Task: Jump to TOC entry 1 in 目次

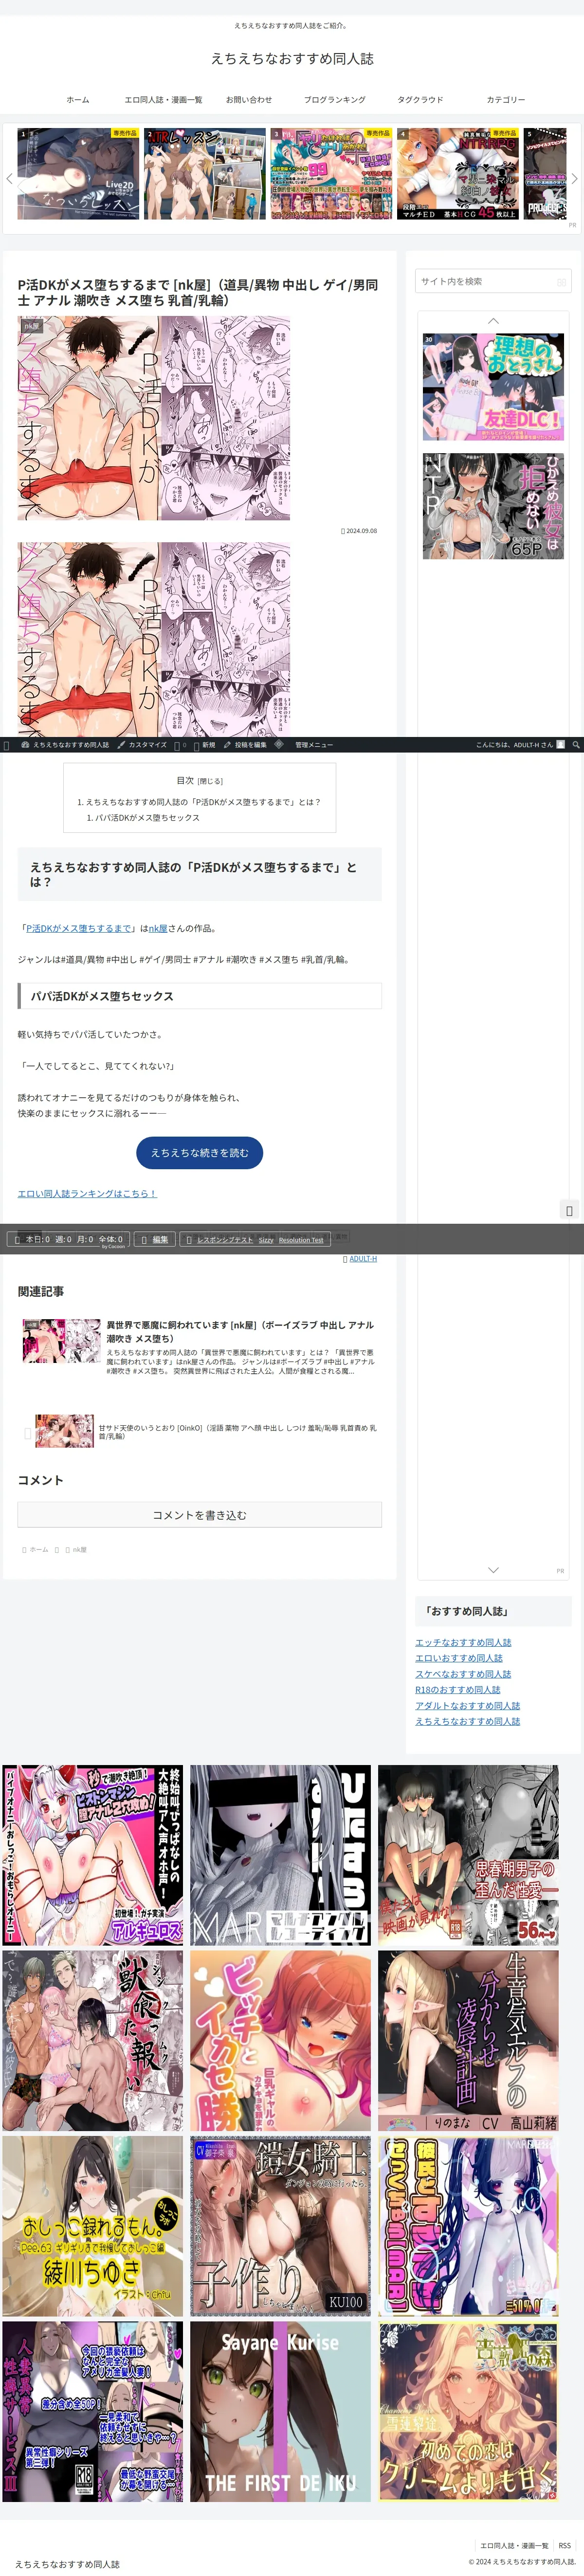Action: (x=199, y=802)
